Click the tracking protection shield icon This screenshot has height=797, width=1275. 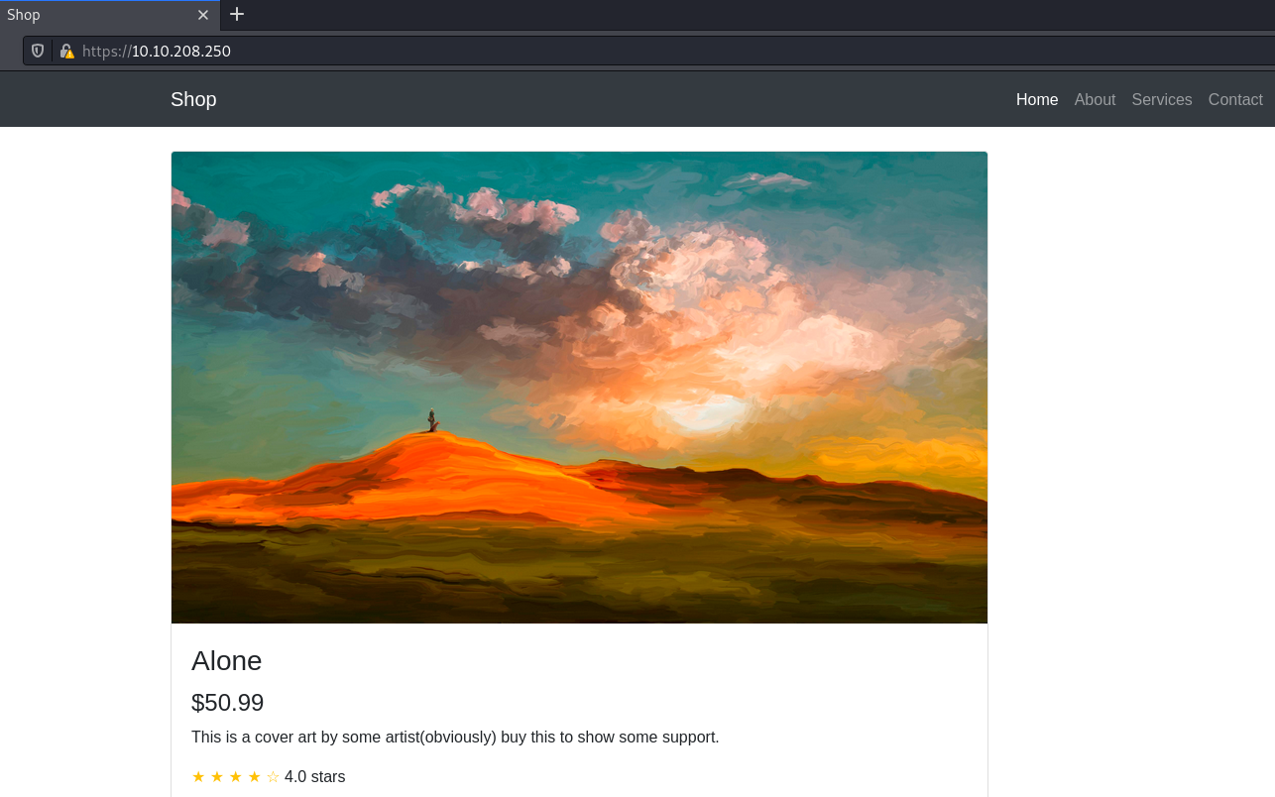[x=37, y=50]
